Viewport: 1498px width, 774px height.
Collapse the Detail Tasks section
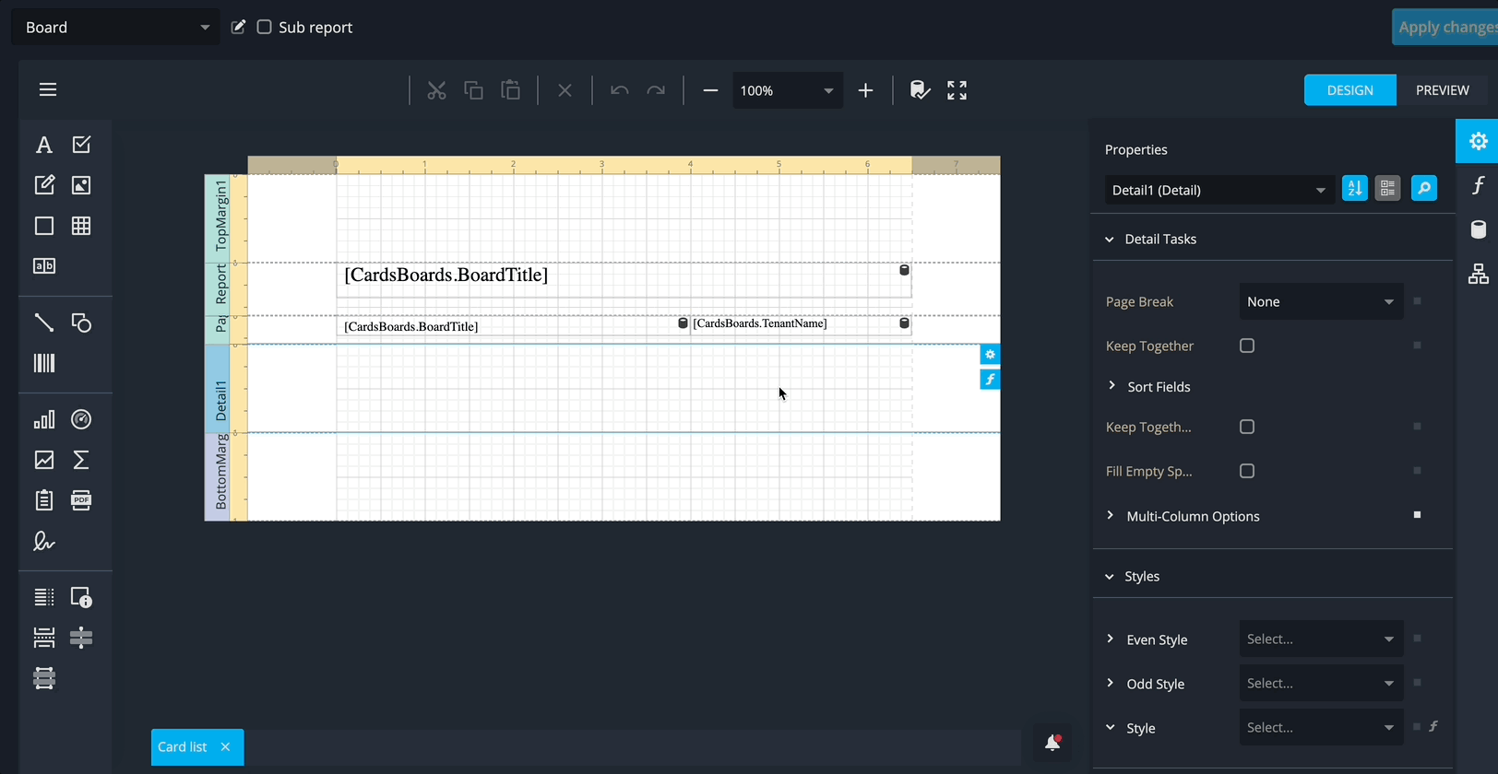tap(1110, 240)
